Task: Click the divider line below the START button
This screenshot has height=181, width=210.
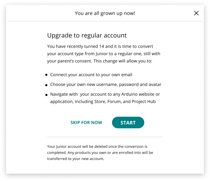Action: [x=105, y=137]
